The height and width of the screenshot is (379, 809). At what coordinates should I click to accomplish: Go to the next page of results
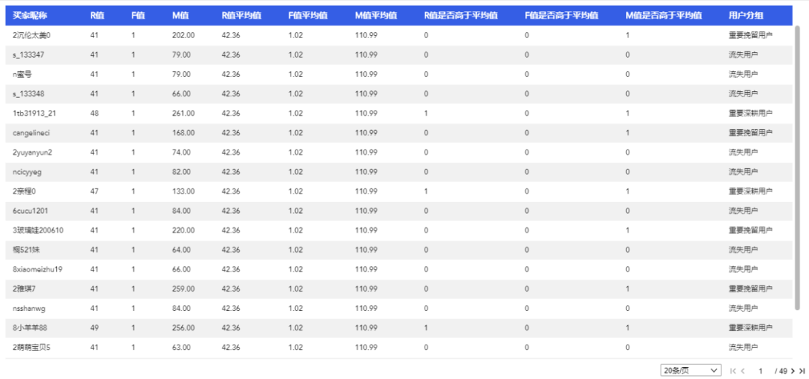point(793,371)
